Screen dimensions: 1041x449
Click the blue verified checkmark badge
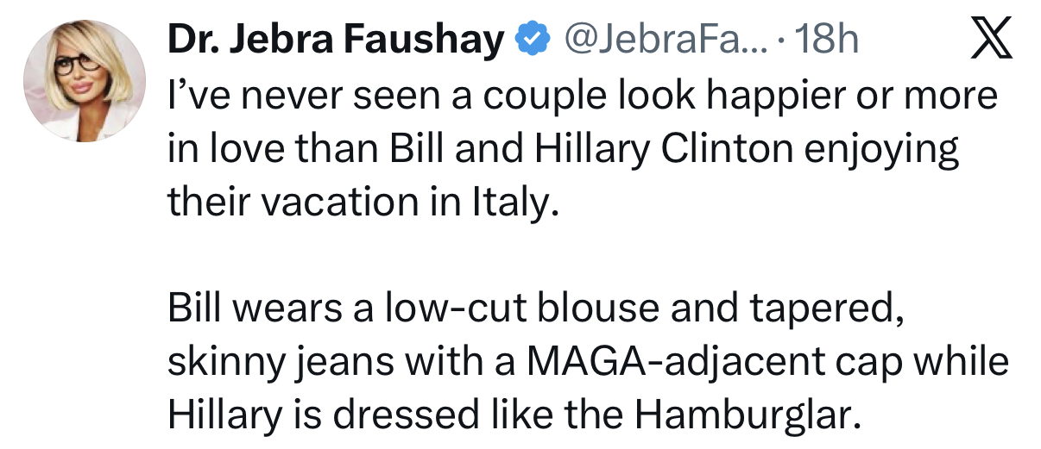point(532,40)
